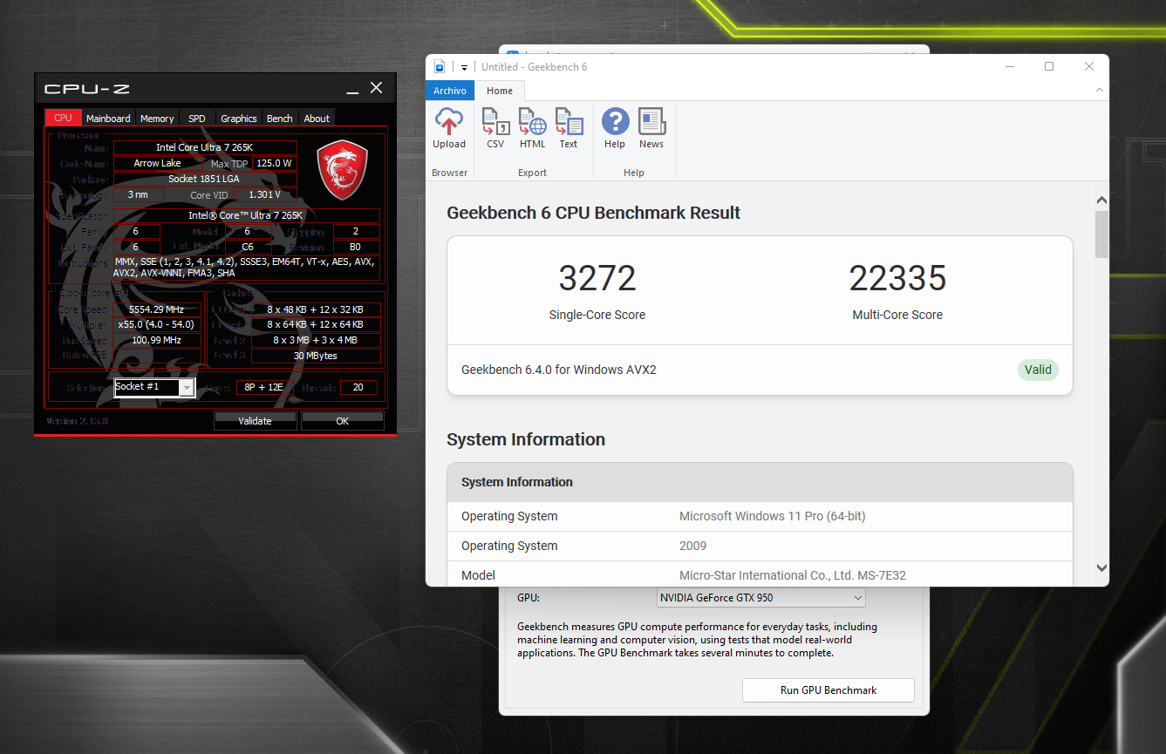The image size is (1166, 754).
Task: Select the CPU tab in CPU-Z
Action: pyautogui.click(x=63, y=118)
